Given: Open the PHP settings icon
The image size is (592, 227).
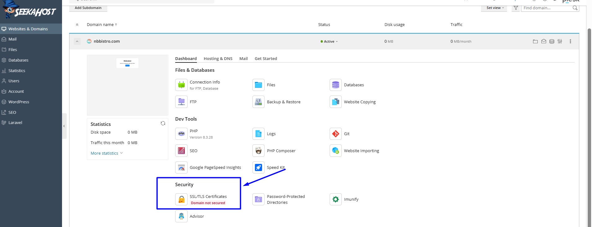Looking at the screenshot, I should click(181, 134).
